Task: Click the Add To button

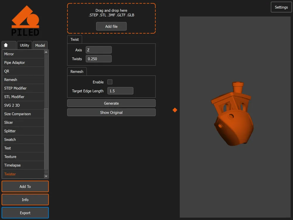Action: tap(25, 187)
